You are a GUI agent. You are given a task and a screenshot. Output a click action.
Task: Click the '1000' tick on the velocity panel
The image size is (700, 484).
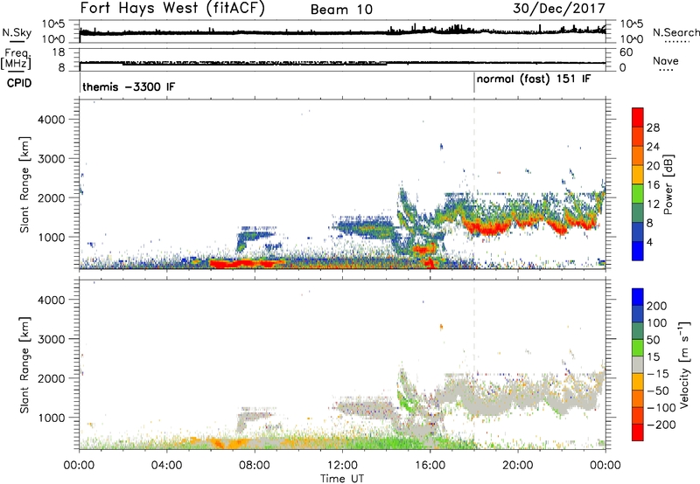51,418
